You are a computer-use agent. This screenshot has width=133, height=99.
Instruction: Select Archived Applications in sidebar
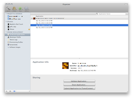click(18, 35)
